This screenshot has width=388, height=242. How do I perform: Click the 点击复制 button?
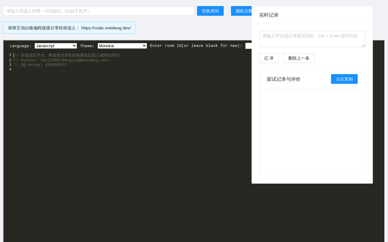coord(344,79)
